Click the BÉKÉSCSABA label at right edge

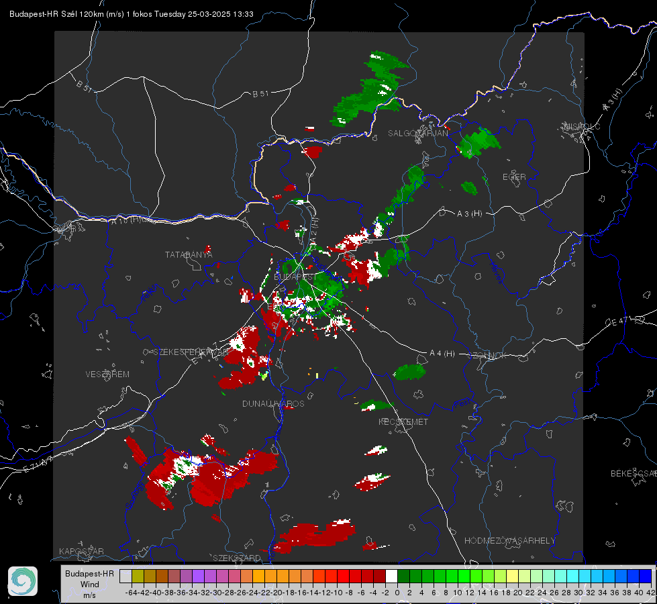[634, 474]
